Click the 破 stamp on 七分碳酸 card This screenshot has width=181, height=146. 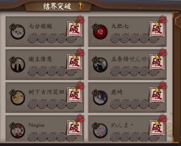coord(74,29)
